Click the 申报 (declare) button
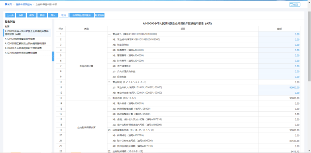This screenshot has width=311, height=153. coord(21,15)
